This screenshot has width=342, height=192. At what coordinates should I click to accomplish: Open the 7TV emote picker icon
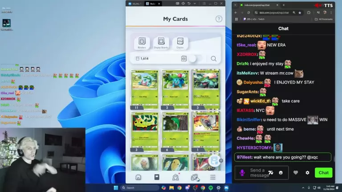click(271, 172)
